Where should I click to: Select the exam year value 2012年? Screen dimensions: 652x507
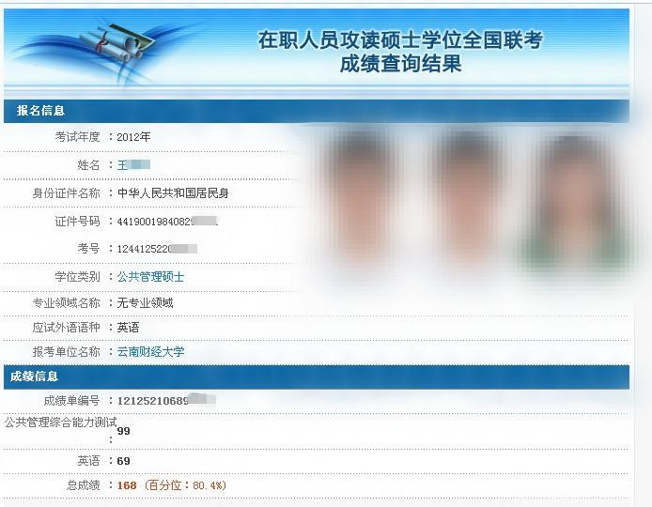133,137
